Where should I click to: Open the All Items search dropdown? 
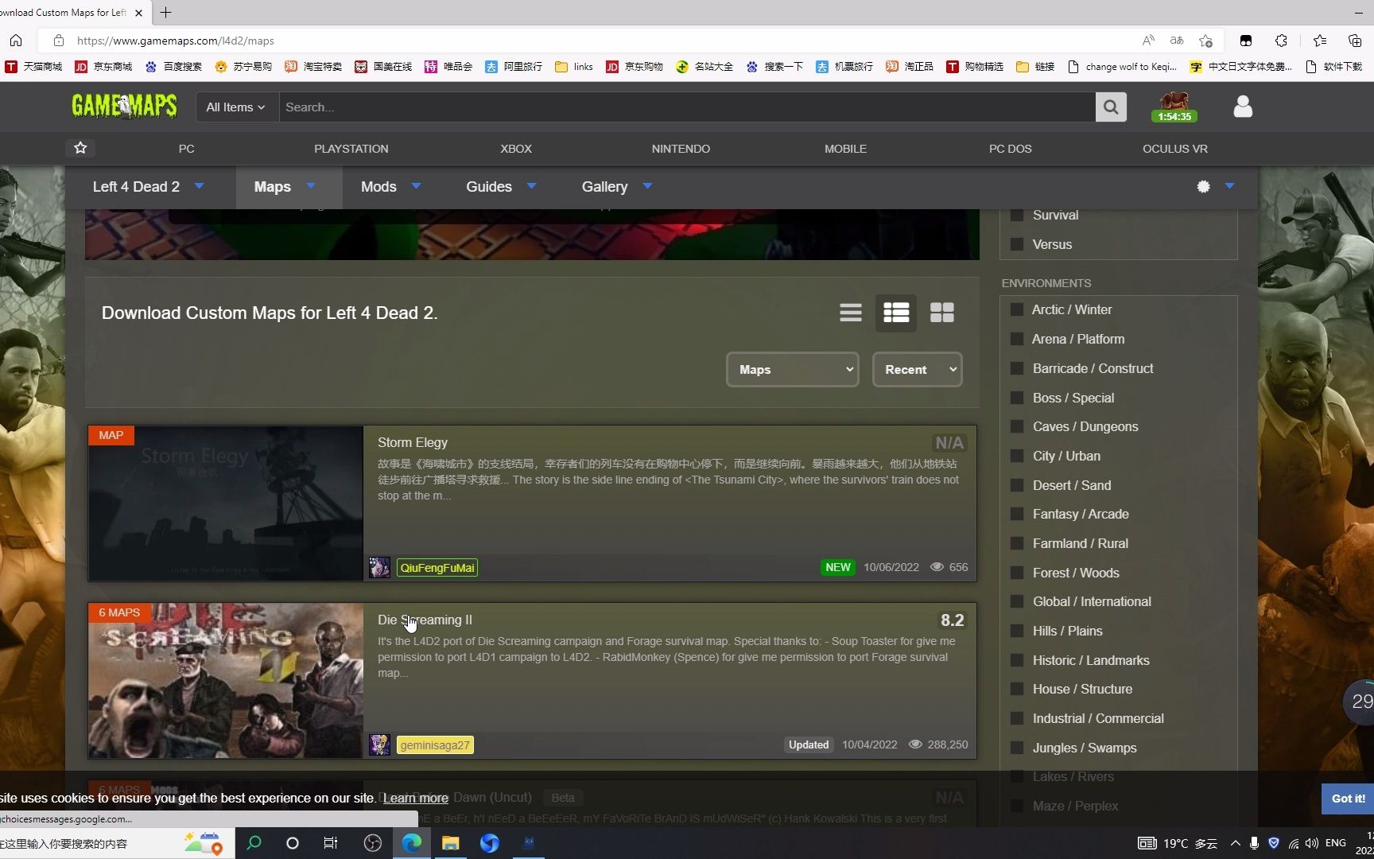point(237,107)
